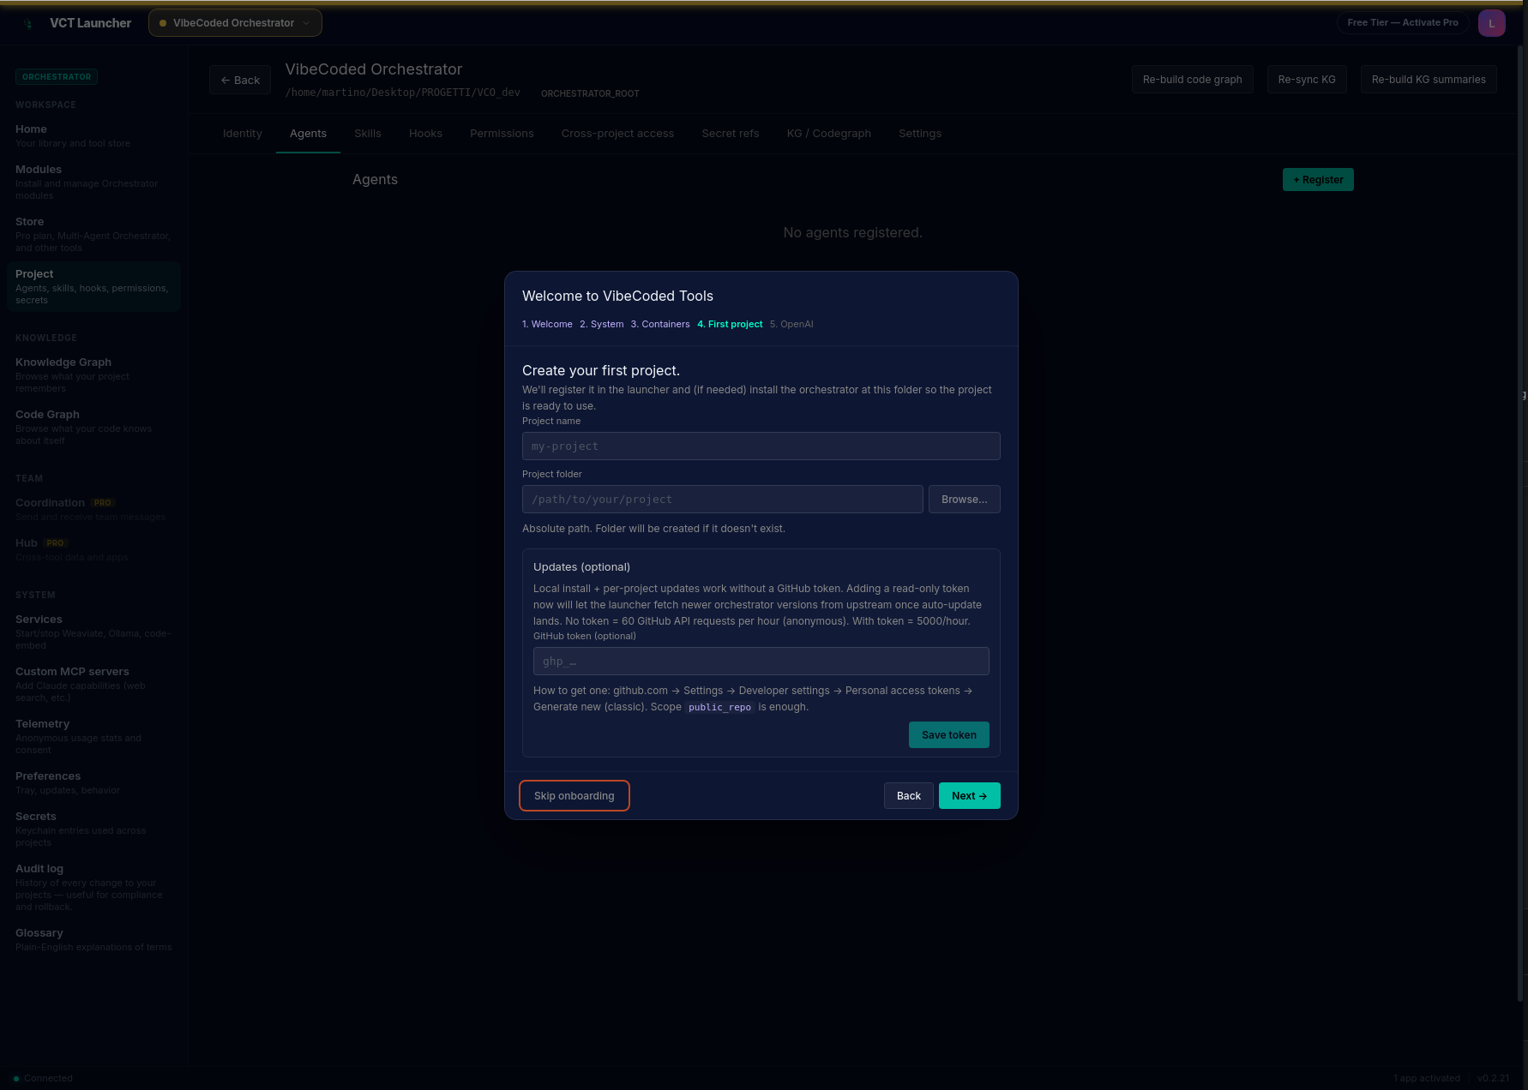This screenshot has width=1528, height=1090.
Task: Click the VCT Launcher logo icon
Action: coord(28,23)
